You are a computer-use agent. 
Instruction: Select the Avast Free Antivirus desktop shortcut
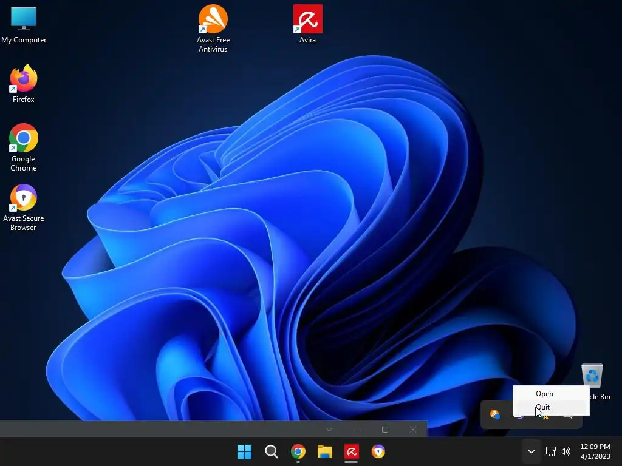(213, 29)
